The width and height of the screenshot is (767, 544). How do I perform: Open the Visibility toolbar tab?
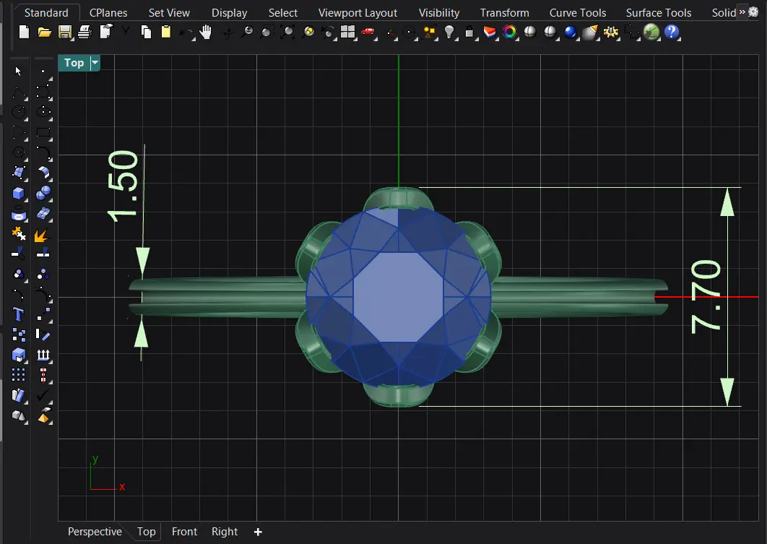pyautogui.click(x=439, y=13)
